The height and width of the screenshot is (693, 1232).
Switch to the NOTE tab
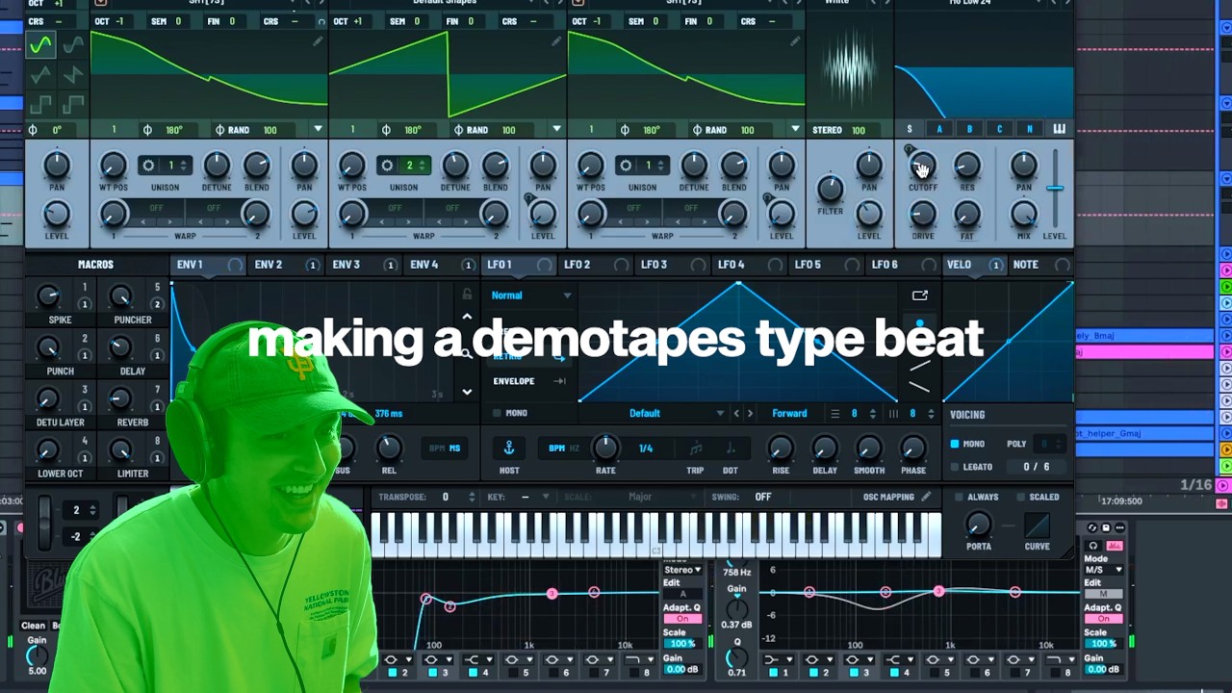coord(1041,265)
